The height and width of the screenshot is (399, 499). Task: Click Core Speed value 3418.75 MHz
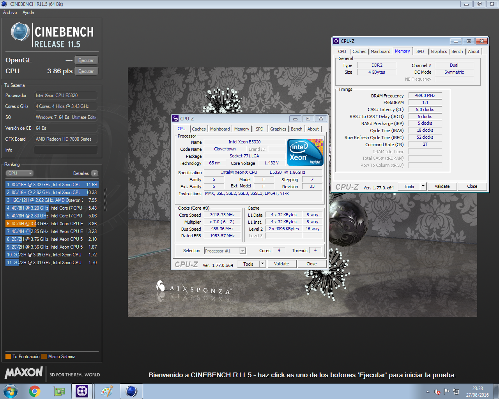[222, 215]
